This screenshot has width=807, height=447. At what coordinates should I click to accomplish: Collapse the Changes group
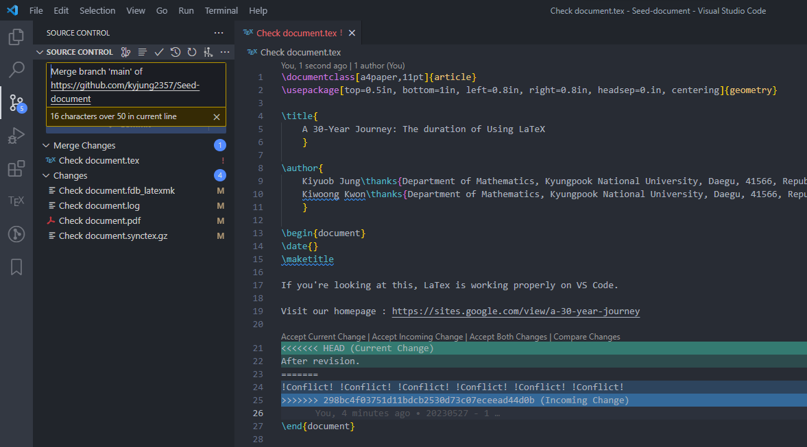46,175
